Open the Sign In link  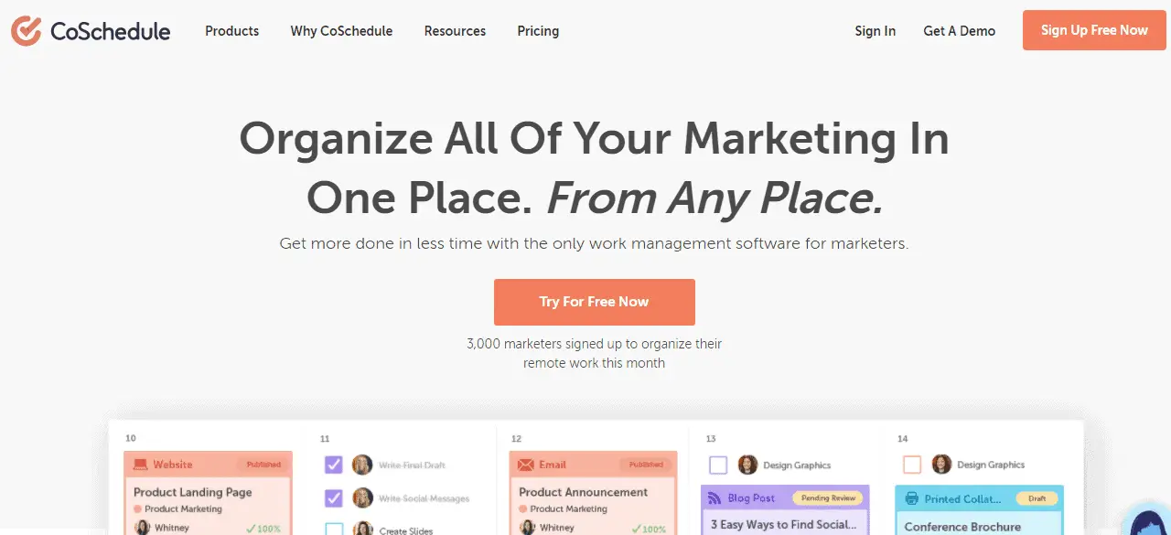[x=876, y=31]
